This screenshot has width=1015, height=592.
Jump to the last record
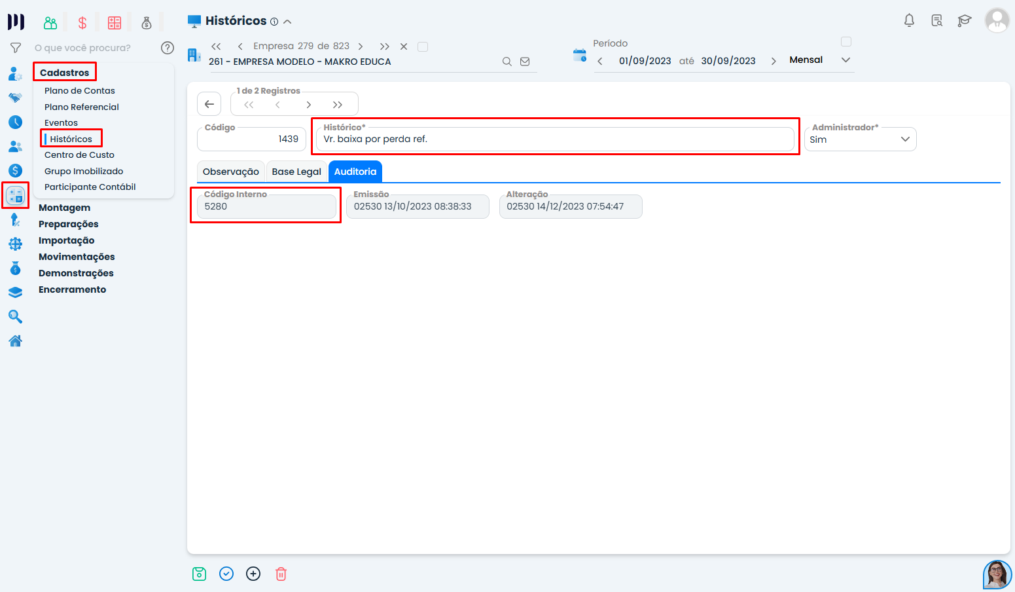[x=338, y=105]
